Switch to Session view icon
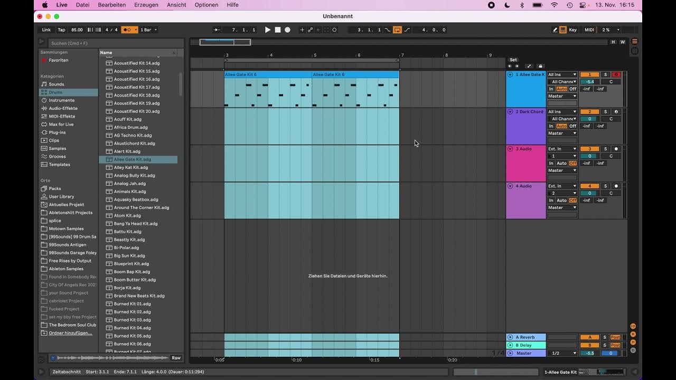This screenshot has height=380, width=676. (635, 51)
